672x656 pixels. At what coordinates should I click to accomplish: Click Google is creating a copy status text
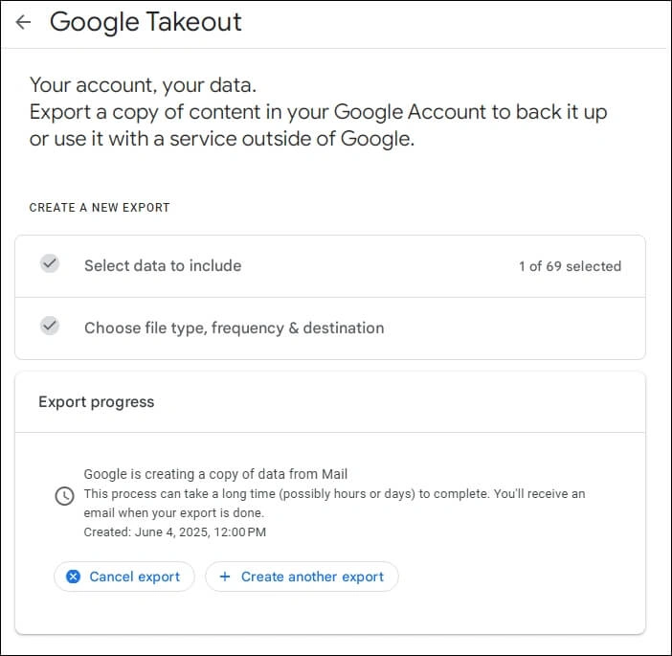point(215,474)
